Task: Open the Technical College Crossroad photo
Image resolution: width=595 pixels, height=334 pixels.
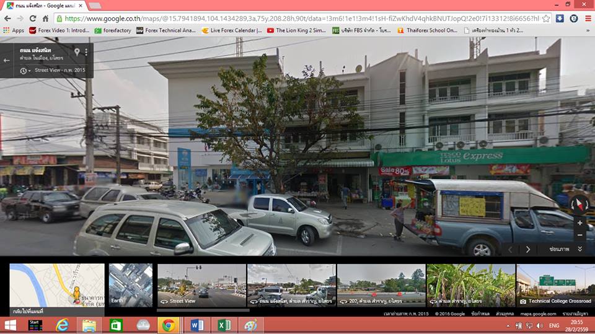Action: pyautogui.click(x=555, y=285)
